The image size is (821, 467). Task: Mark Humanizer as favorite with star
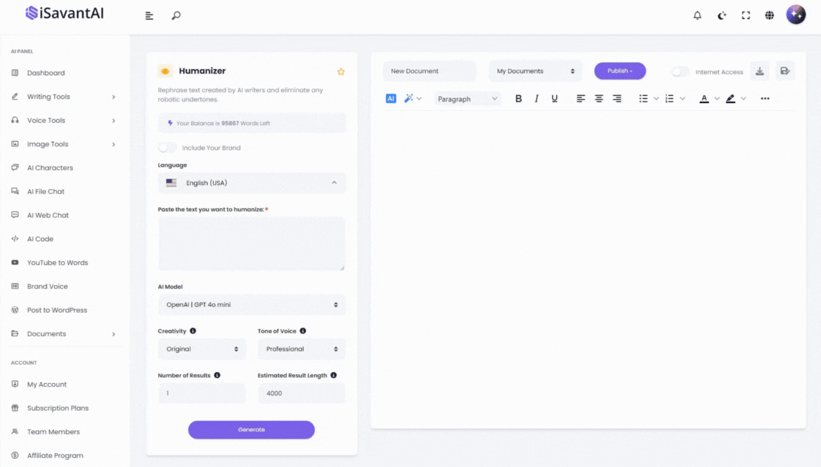click(341, 72)
